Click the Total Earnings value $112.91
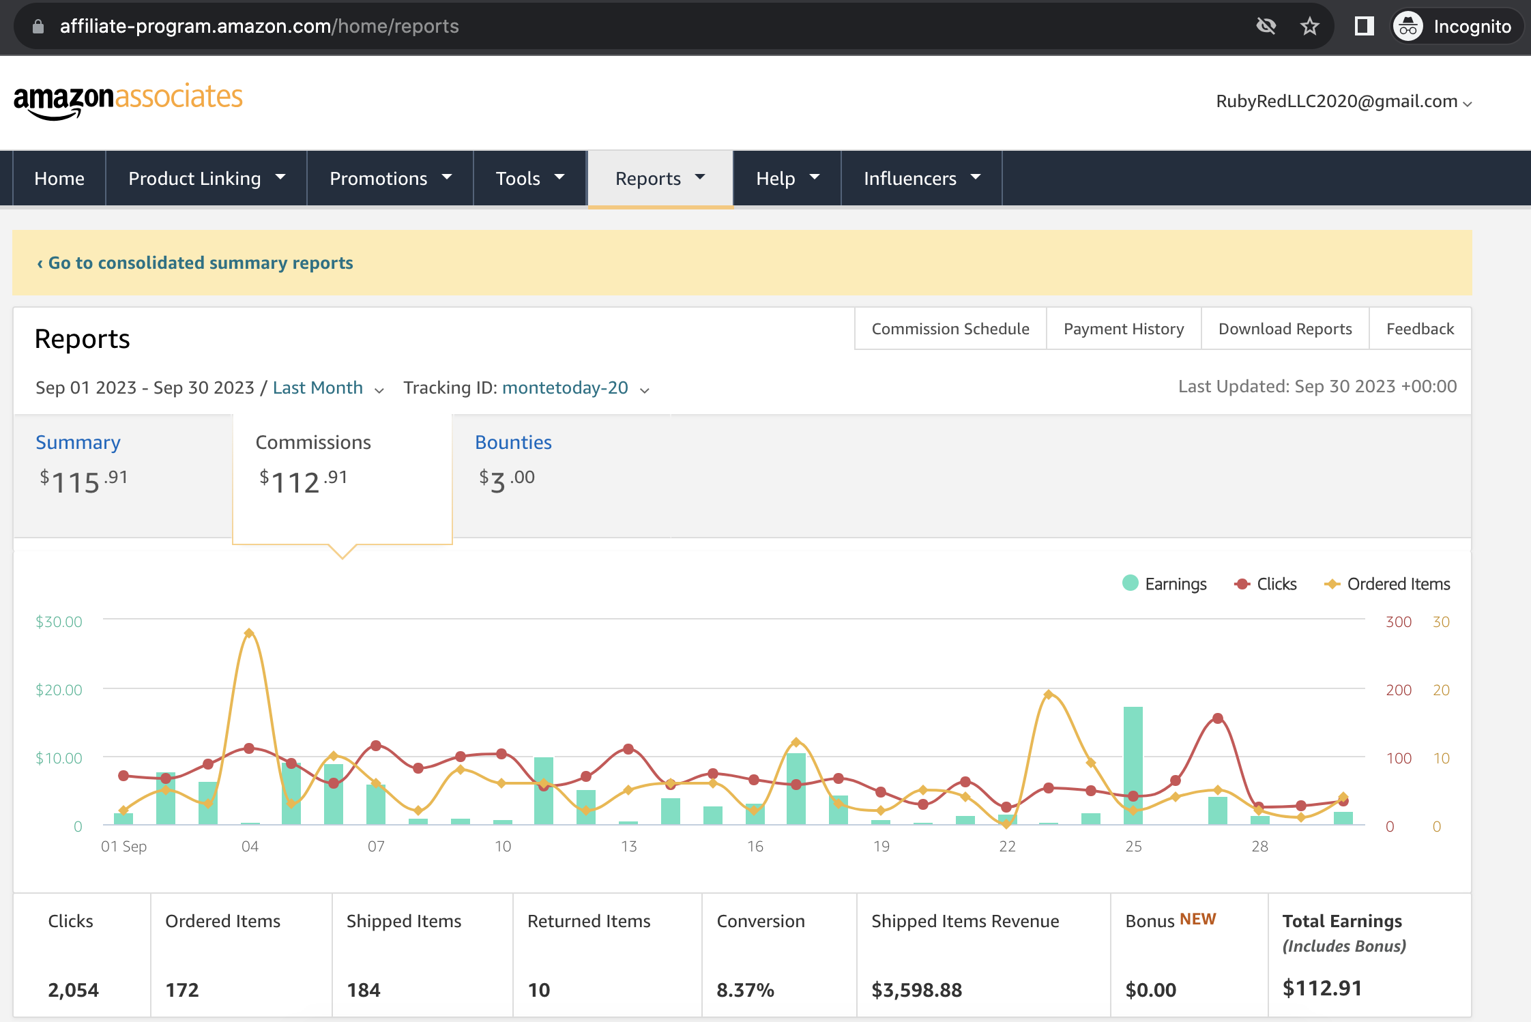The width and height of the screenshot is (1531, 1022). coord(1322,988)
